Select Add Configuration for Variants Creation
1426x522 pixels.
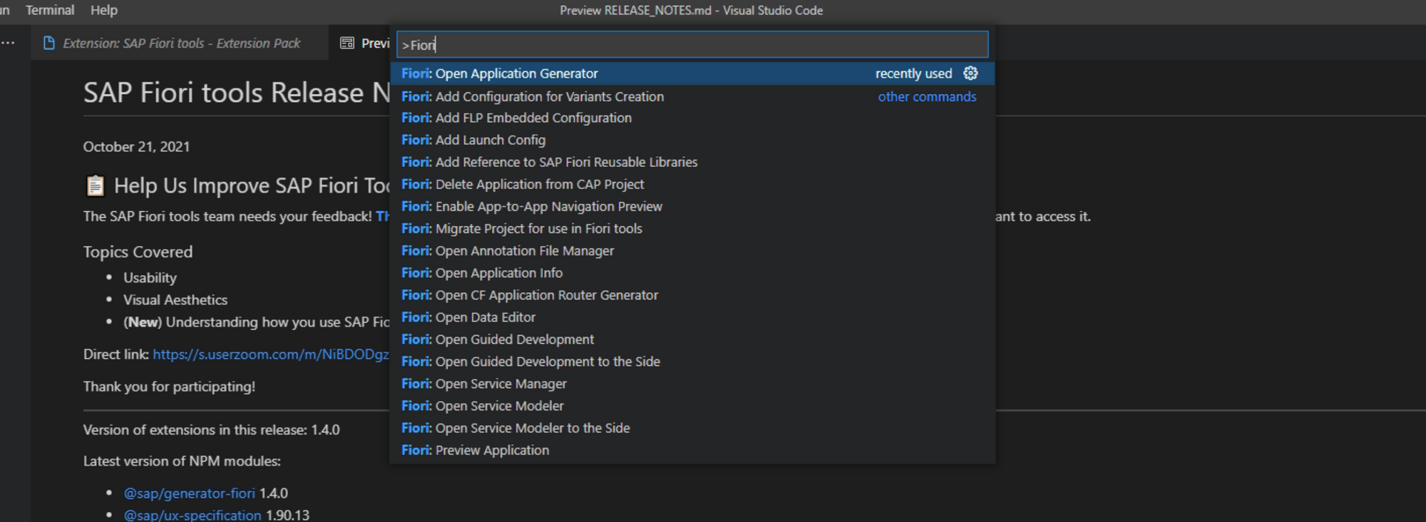(x=692, y=96)
